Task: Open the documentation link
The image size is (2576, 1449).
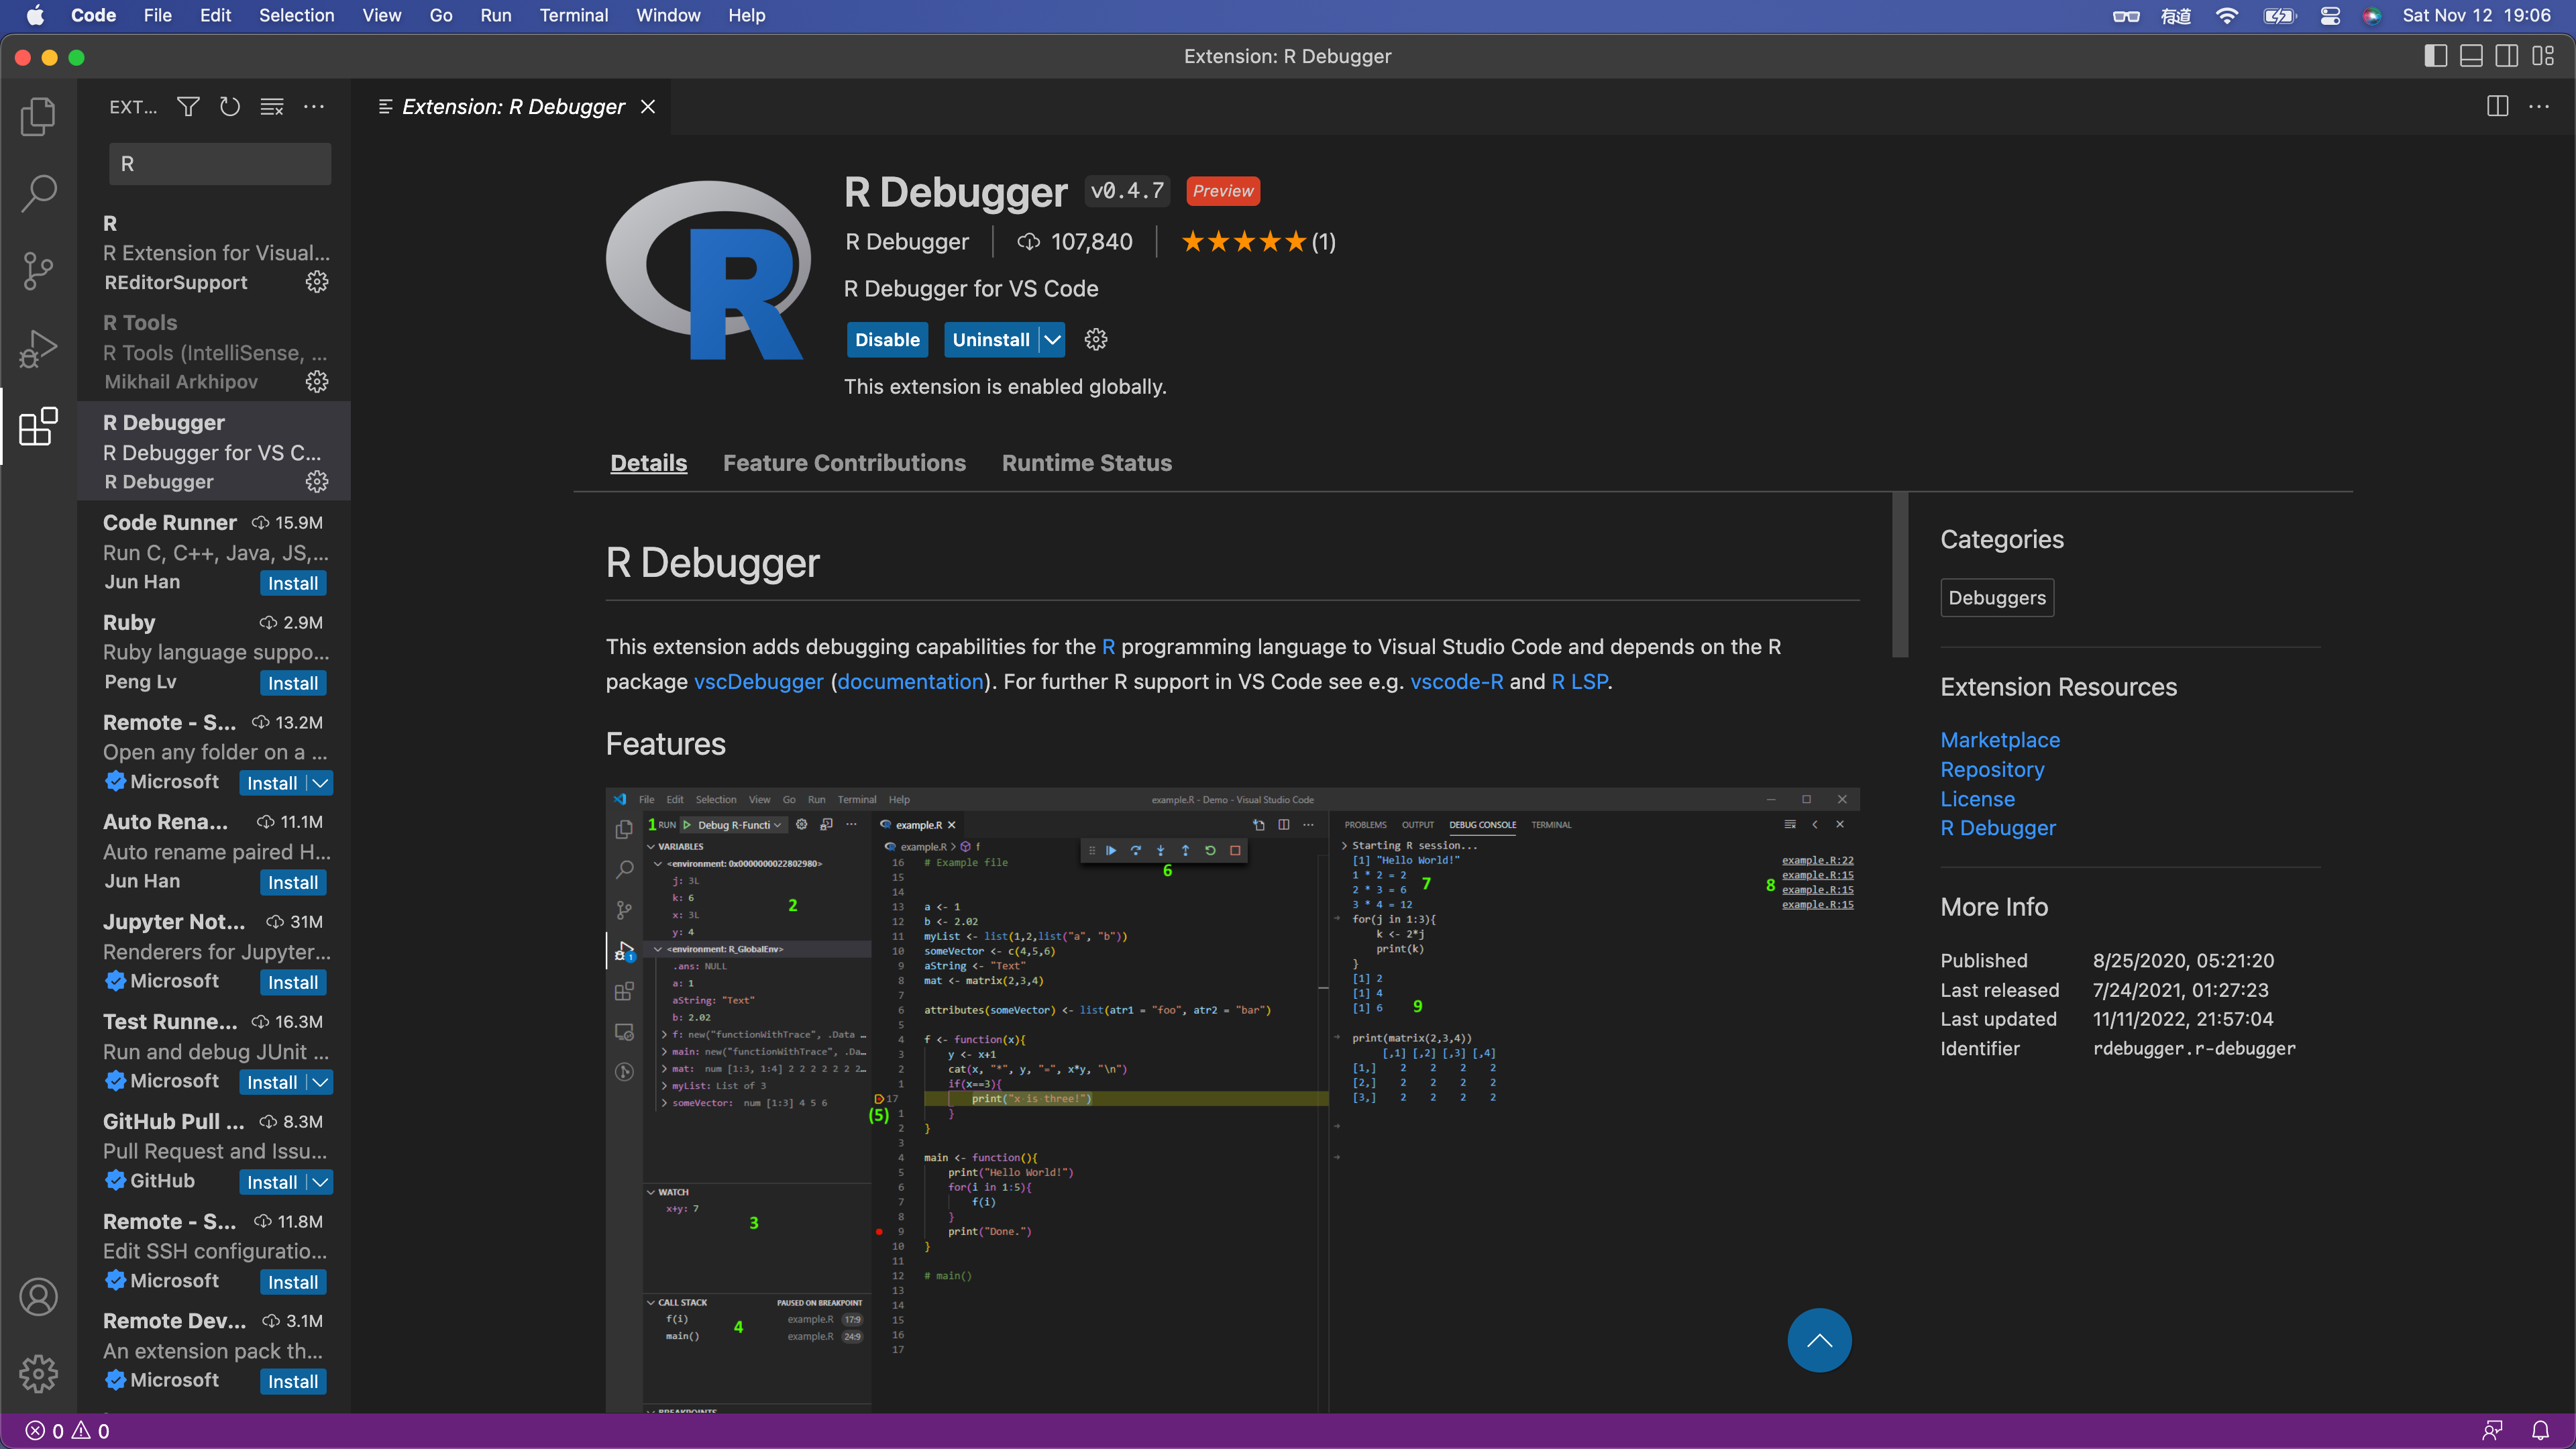Action: click(x=911, y=681)
